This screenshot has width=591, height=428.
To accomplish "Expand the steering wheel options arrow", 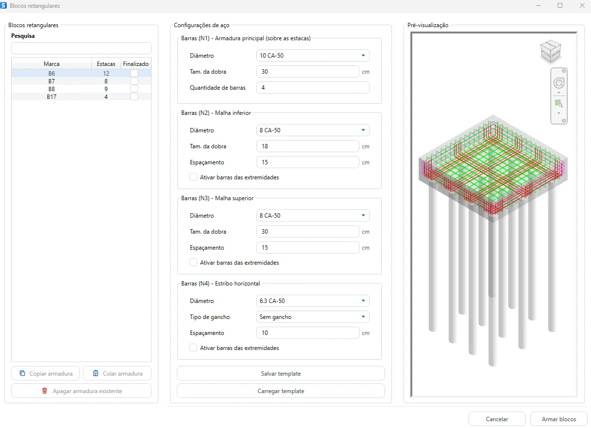I will pos(559,93).
